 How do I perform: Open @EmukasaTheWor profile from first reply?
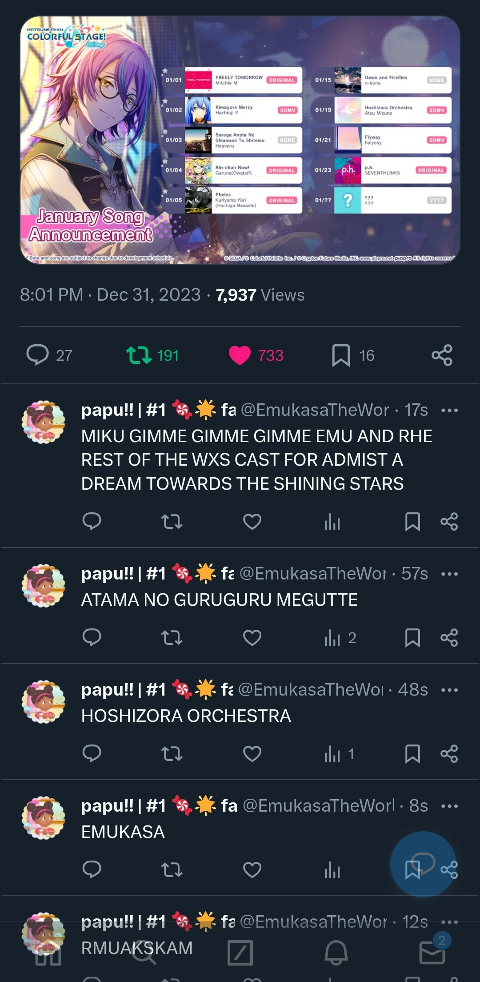[315, 410]
